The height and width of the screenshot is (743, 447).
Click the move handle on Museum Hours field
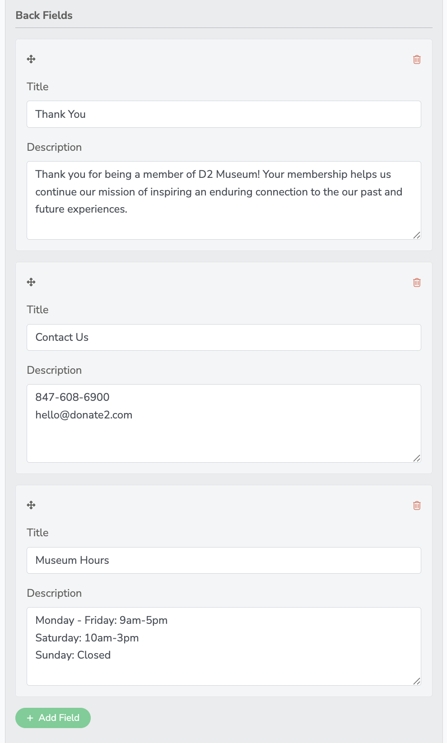click(31, 505)
